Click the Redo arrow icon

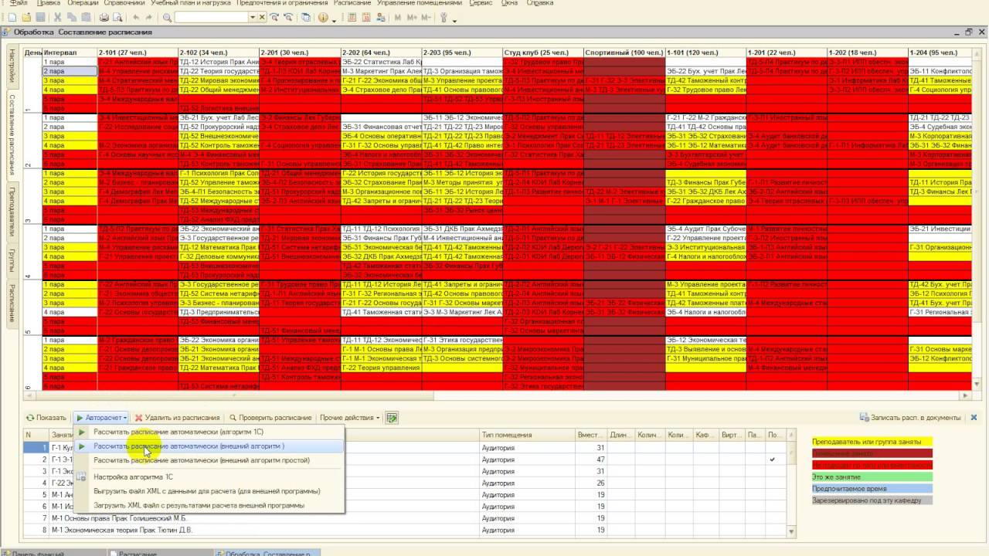point(148,17)
